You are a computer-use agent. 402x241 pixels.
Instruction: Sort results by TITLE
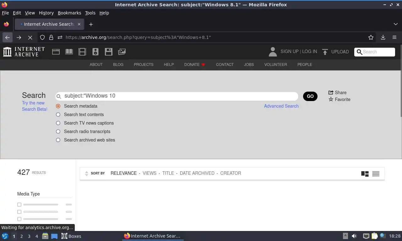coord(168,173)
